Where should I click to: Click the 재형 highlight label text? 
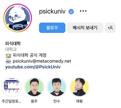coord(79,101)
